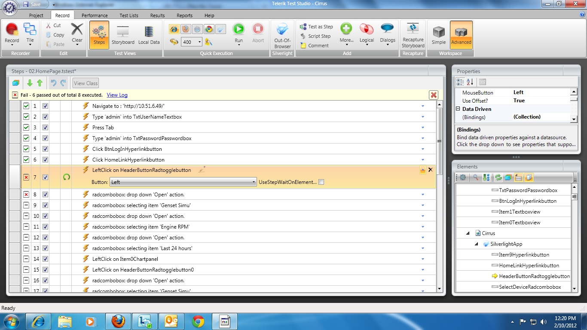This screenshot has height=330, width=587.
Task: Open the Project tab
Action: 36,15
